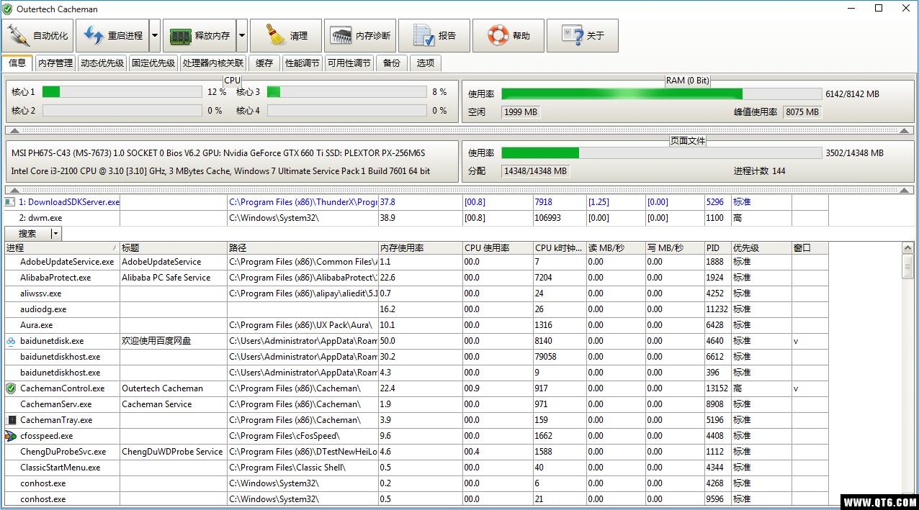Screen dimensions: 919x510
Task: Select the audiodg.exe process
Action: click(416, 309)
